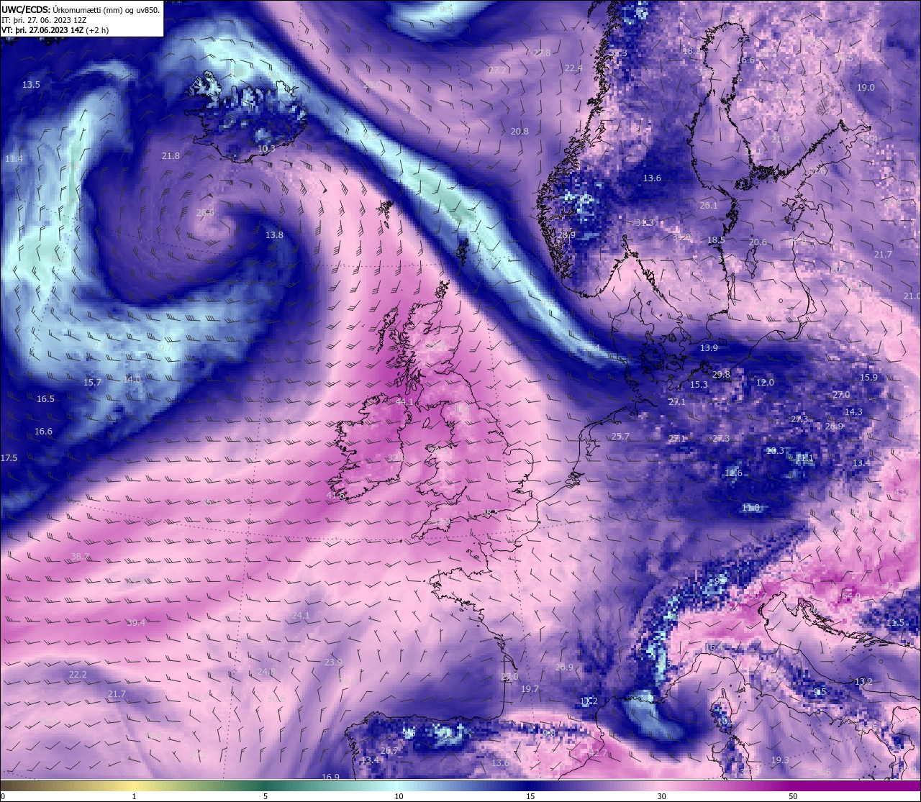
Task: Click the map value '17.5'
Action: 9,457
